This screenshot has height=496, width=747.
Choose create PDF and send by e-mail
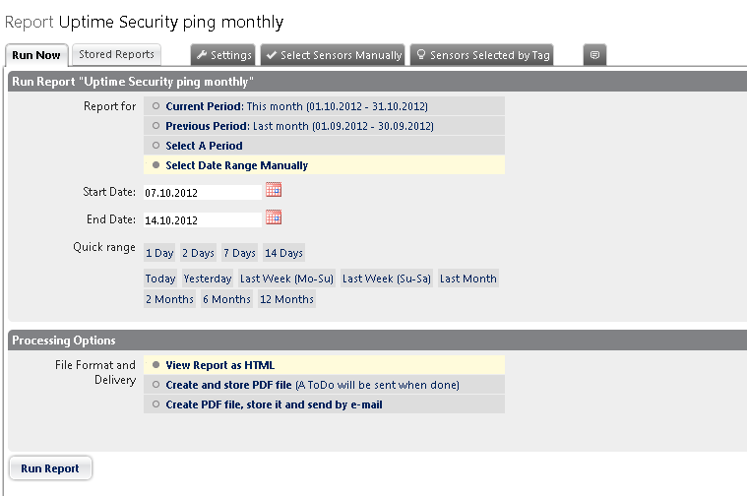(x=156, y=404)
